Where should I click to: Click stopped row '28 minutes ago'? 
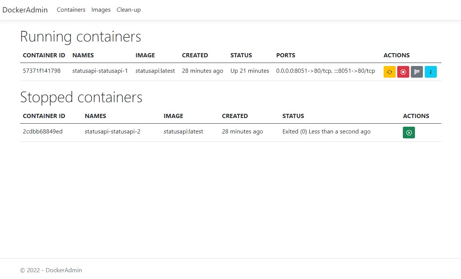[242, 132]
